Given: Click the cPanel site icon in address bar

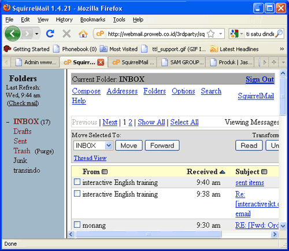Looking at the screenshot, I should coord(100,34).
